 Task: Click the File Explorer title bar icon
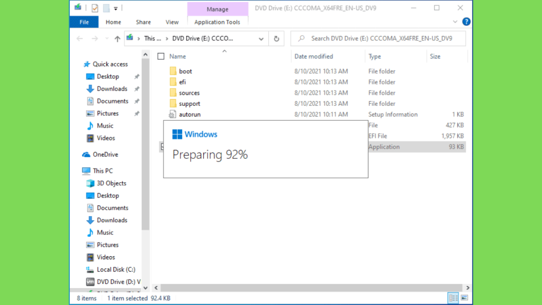pos(78,7)
